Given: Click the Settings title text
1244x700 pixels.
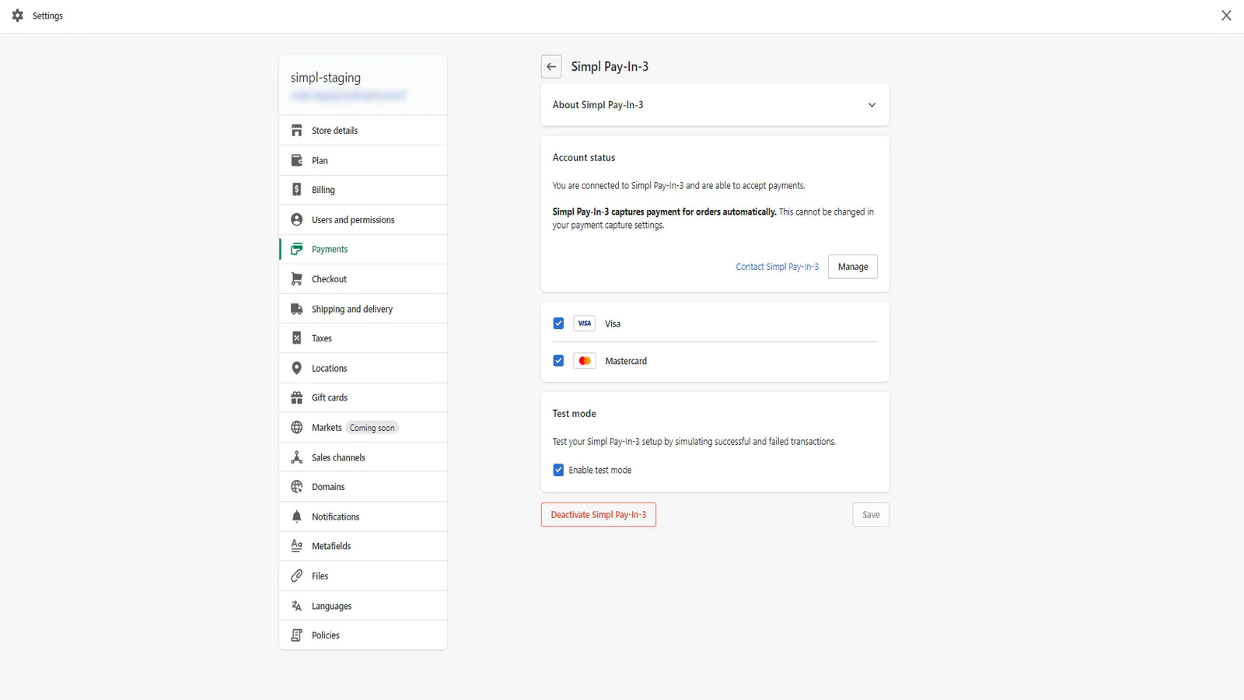Looking at the screenshot, I should pos(47,16).
